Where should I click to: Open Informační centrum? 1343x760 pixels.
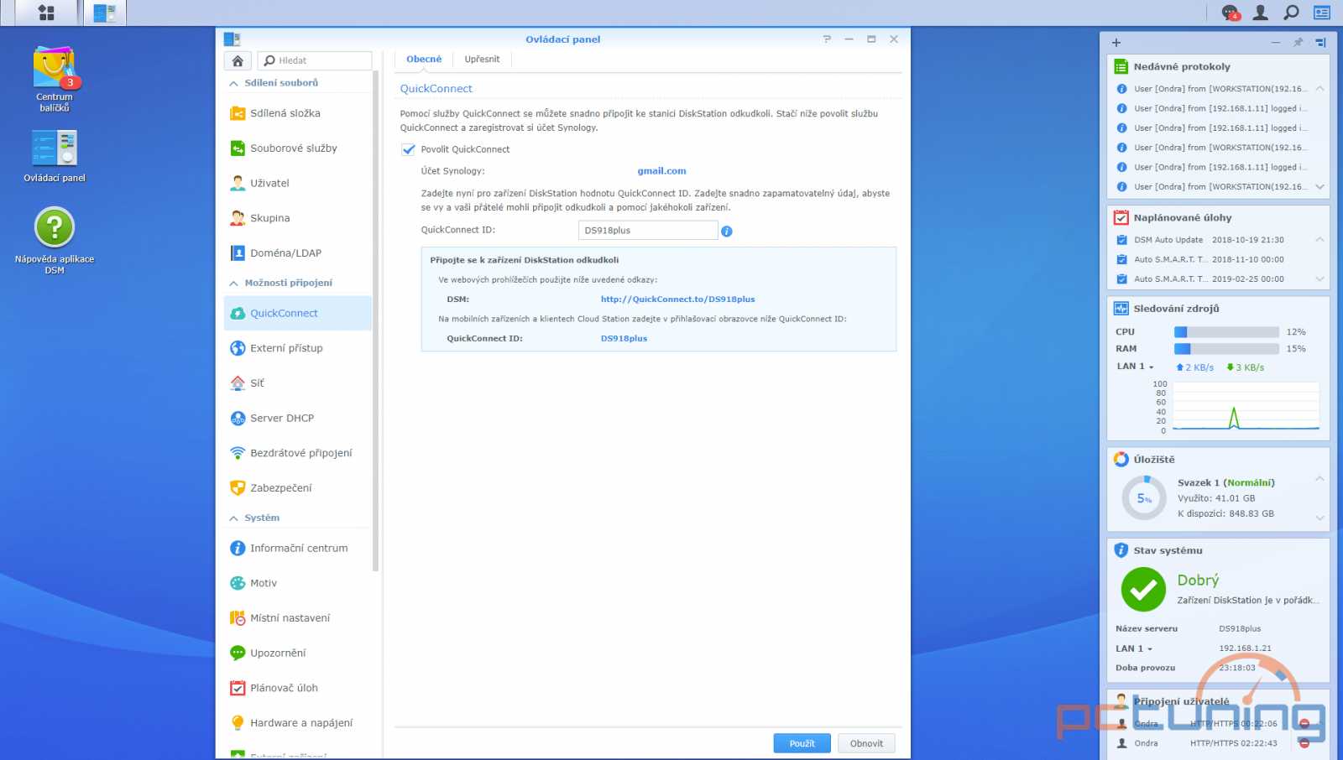click(x=298, y=548)
